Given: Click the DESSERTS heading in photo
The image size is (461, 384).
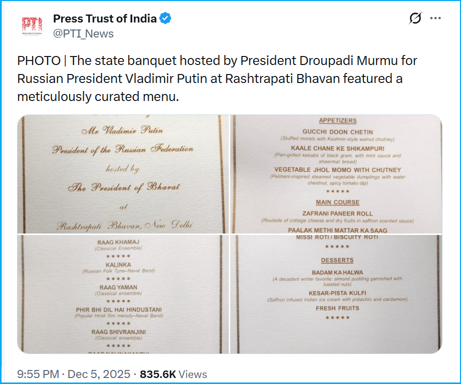Looking at the screenshot, I should (338, 260).
